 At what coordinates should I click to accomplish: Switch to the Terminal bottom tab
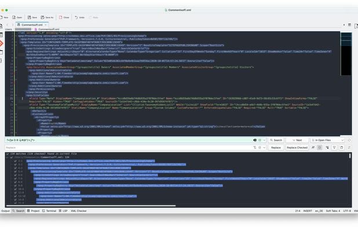tap(49, 211)
